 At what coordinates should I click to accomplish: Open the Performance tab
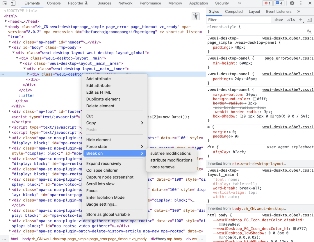[150, 3]
